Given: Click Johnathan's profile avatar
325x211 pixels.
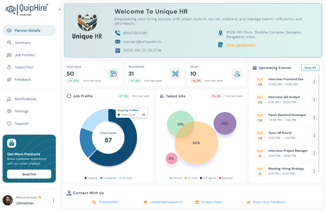Looking at the screenshot, I should 8,200.
